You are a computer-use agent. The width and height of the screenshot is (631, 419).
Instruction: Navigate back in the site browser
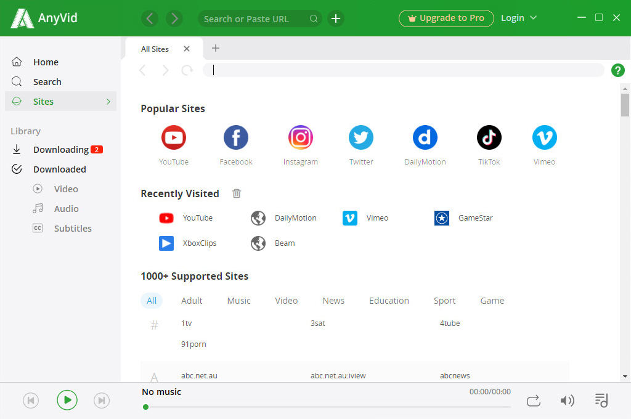pyautogui.click(x=142, y=70)
